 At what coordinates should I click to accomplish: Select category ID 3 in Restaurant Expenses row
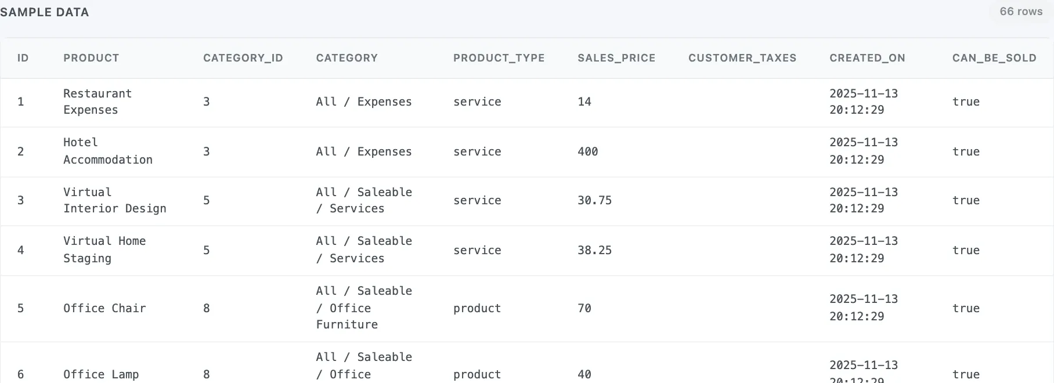tap(207, 102)
